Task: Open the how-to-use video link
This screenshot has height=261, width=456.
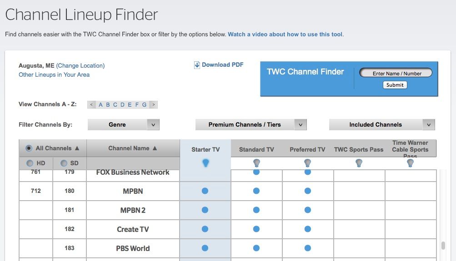Action: point(285,34)
